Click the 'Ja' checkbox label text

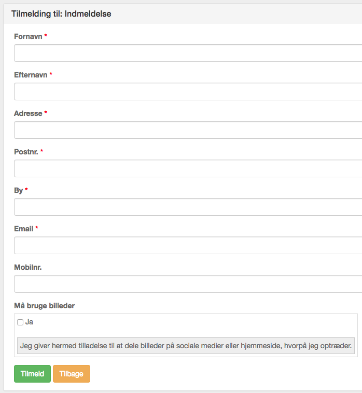point(30,322)
